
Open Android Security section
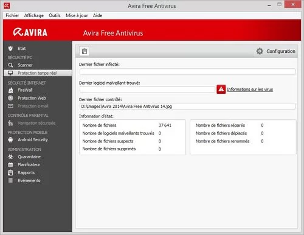click(33, 139)
